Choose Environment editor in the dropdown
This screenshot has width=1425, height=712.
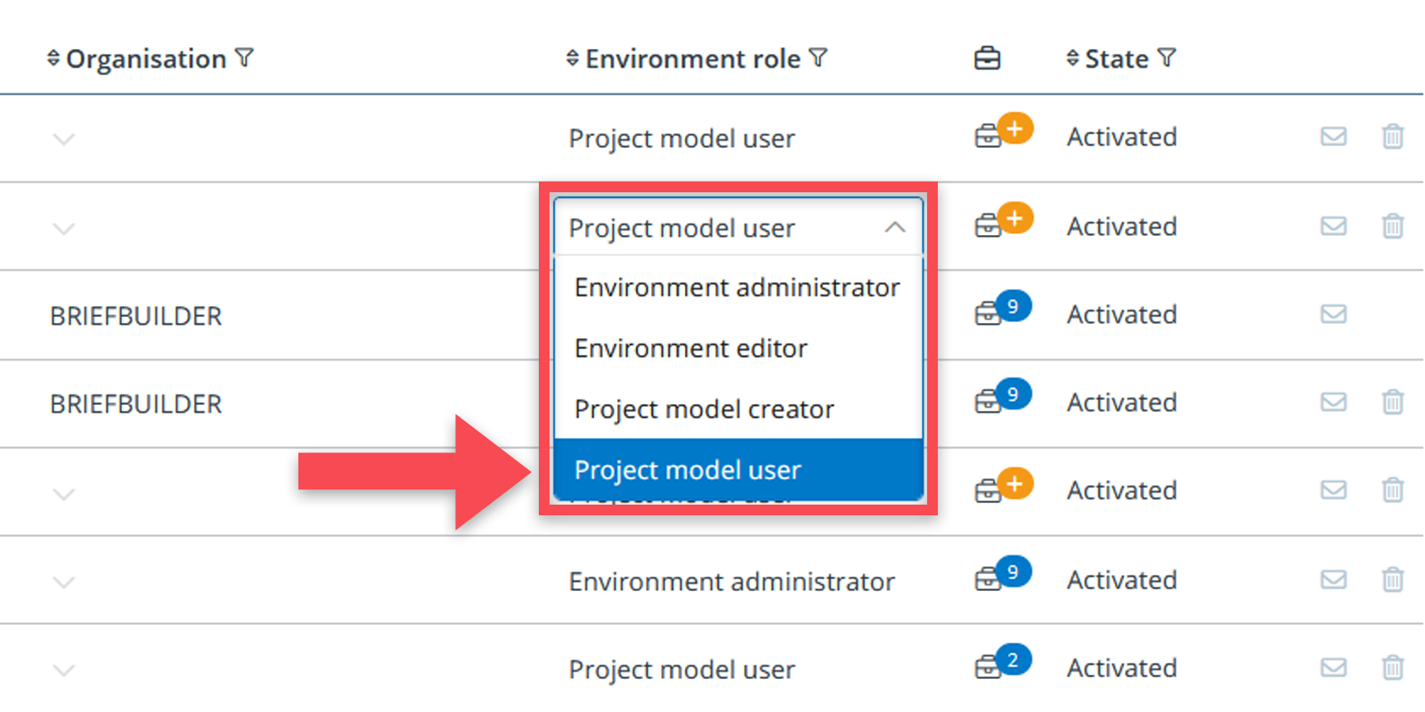point(690,348)
